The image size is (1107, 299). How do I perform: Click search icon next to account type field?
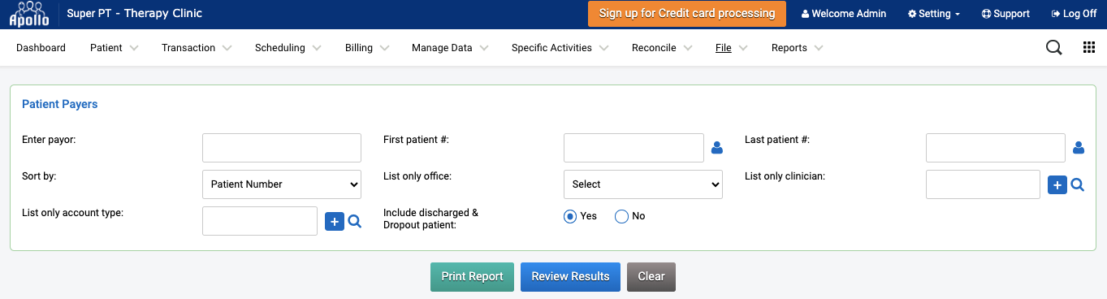click(x=355, y=221)
